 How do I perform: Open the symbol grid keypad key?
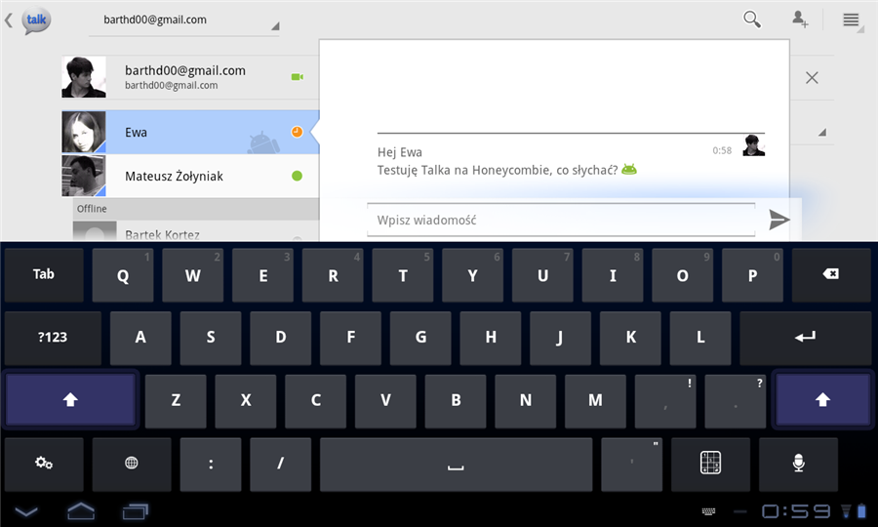point(710,464)
